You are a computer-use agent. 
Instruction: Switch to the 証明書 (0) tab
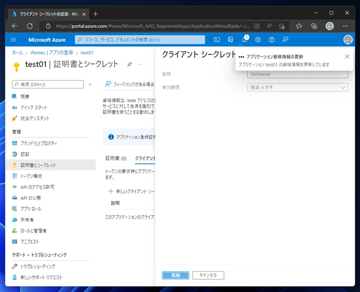[116, 158]
